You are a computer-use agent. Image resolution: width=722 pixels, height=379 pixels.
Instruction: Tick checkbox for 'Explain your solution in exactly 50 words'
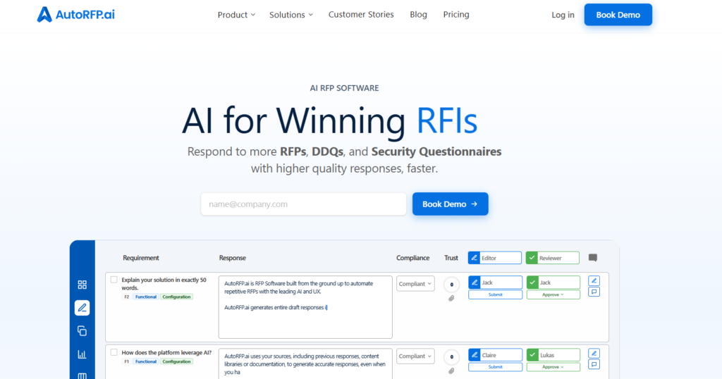pos(114,280)
